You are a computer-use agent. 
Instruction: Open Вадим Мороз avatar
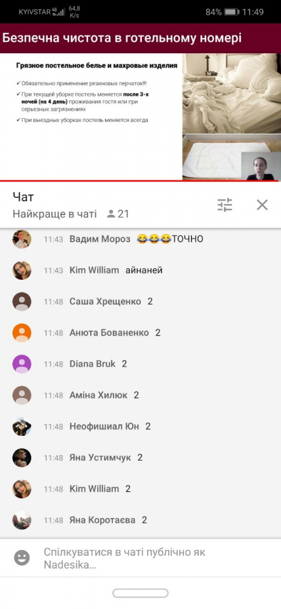coord(22,239)
